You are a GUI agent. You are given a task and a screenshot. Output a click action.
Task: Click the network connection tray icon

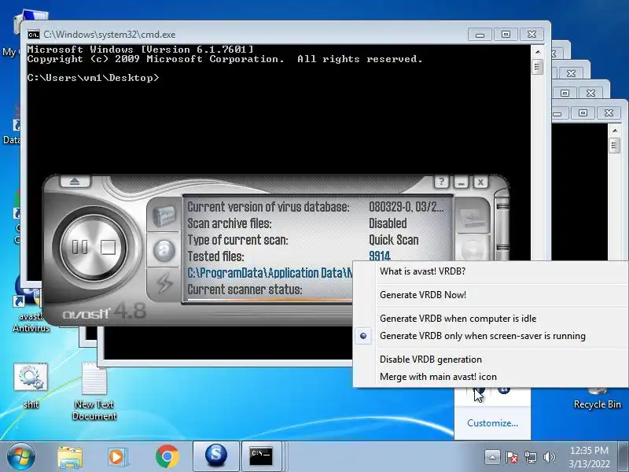coord(530,457)
